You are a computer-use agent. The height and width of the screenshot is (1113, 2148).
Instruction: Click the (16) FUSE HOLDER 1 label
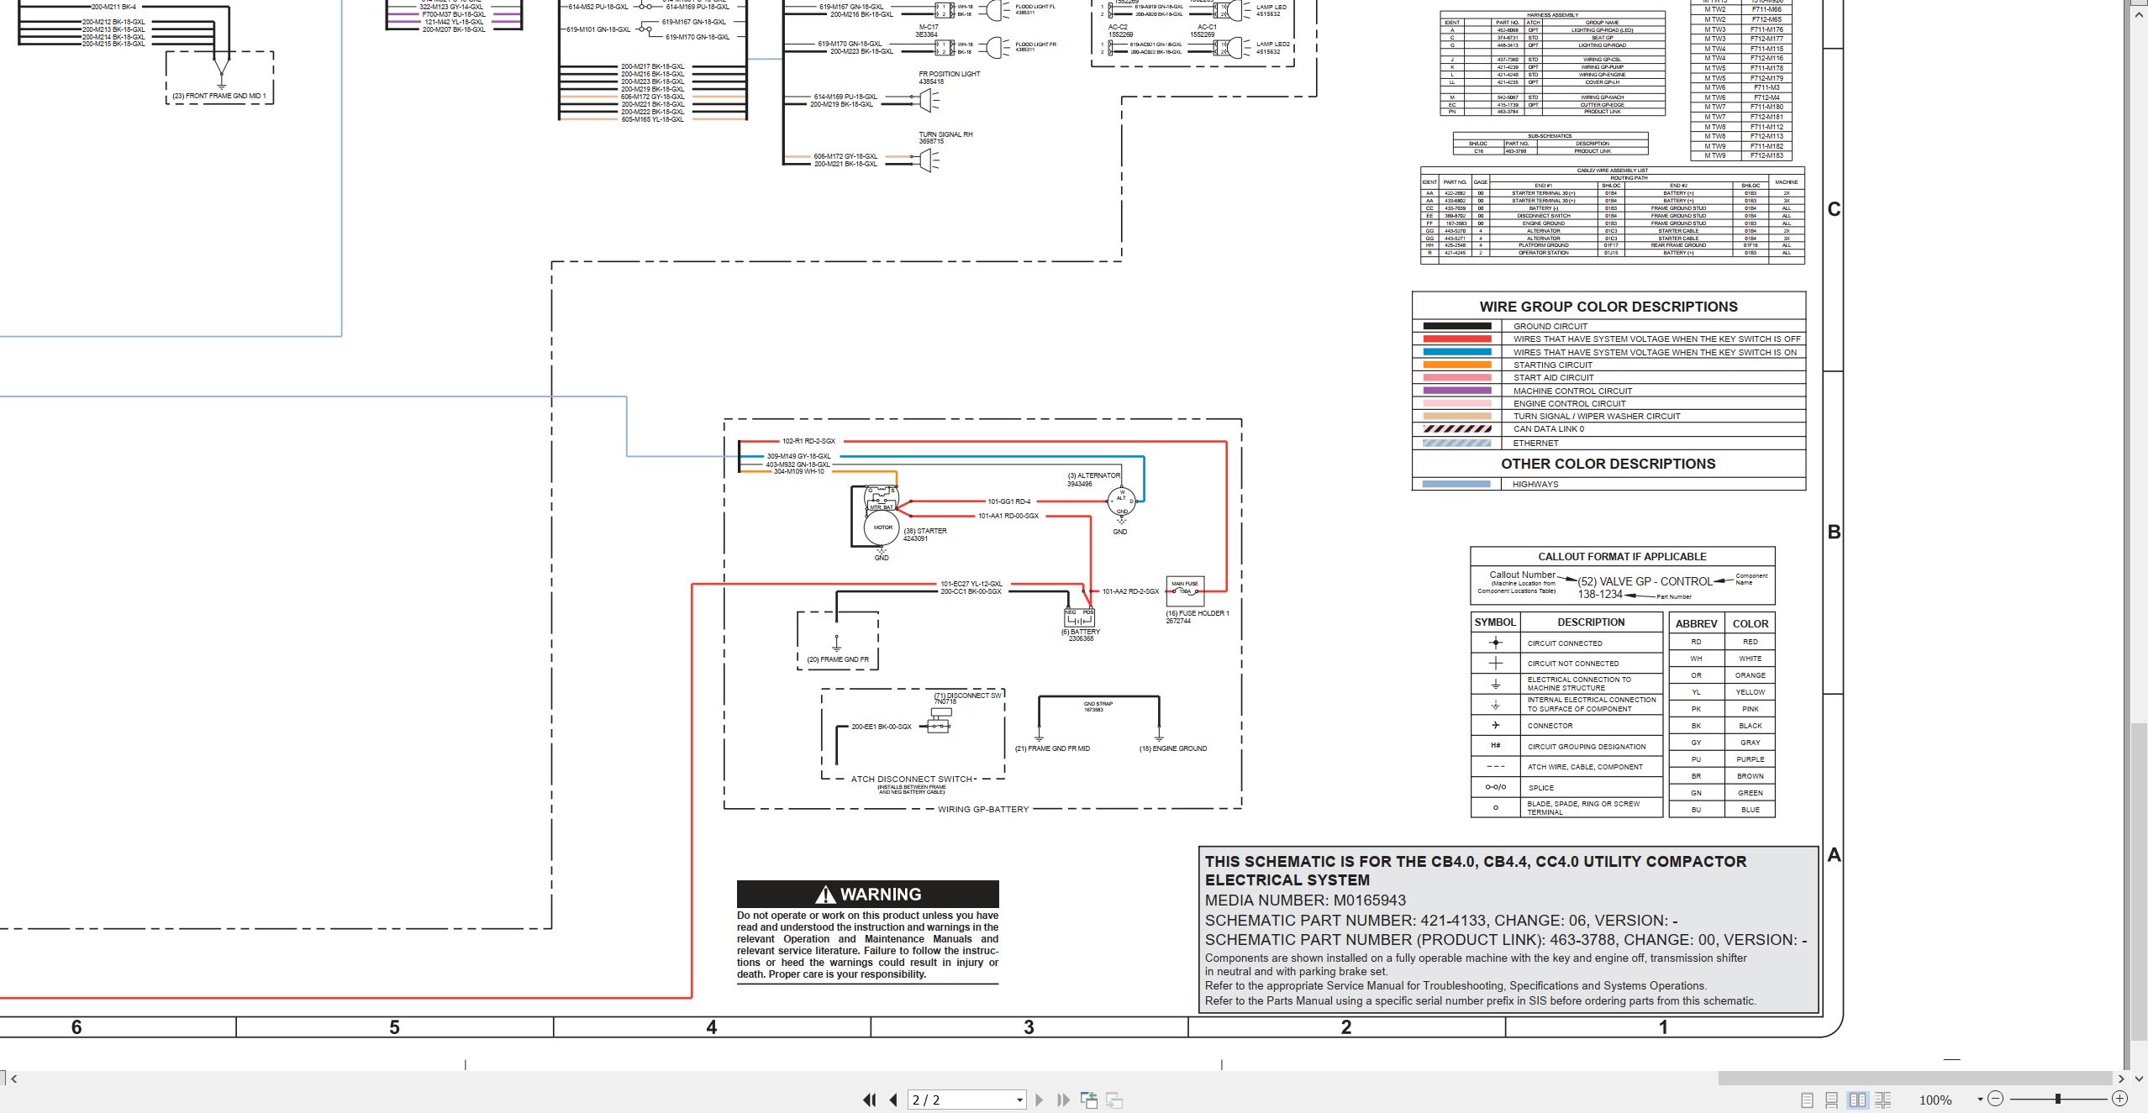(x=1197, y=613)
